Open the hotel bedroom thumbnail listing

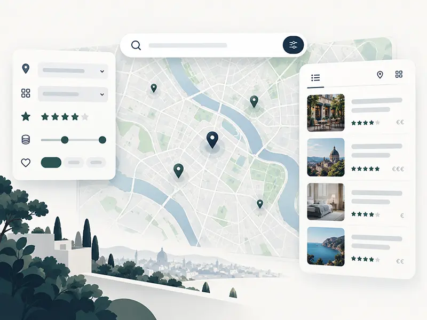pos(326,202)
